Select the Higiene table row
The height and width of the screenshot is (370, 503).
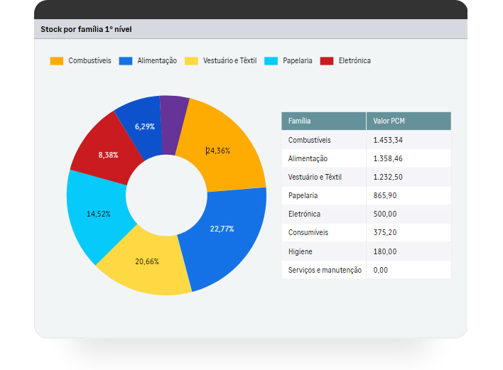[x=366, y=251]
